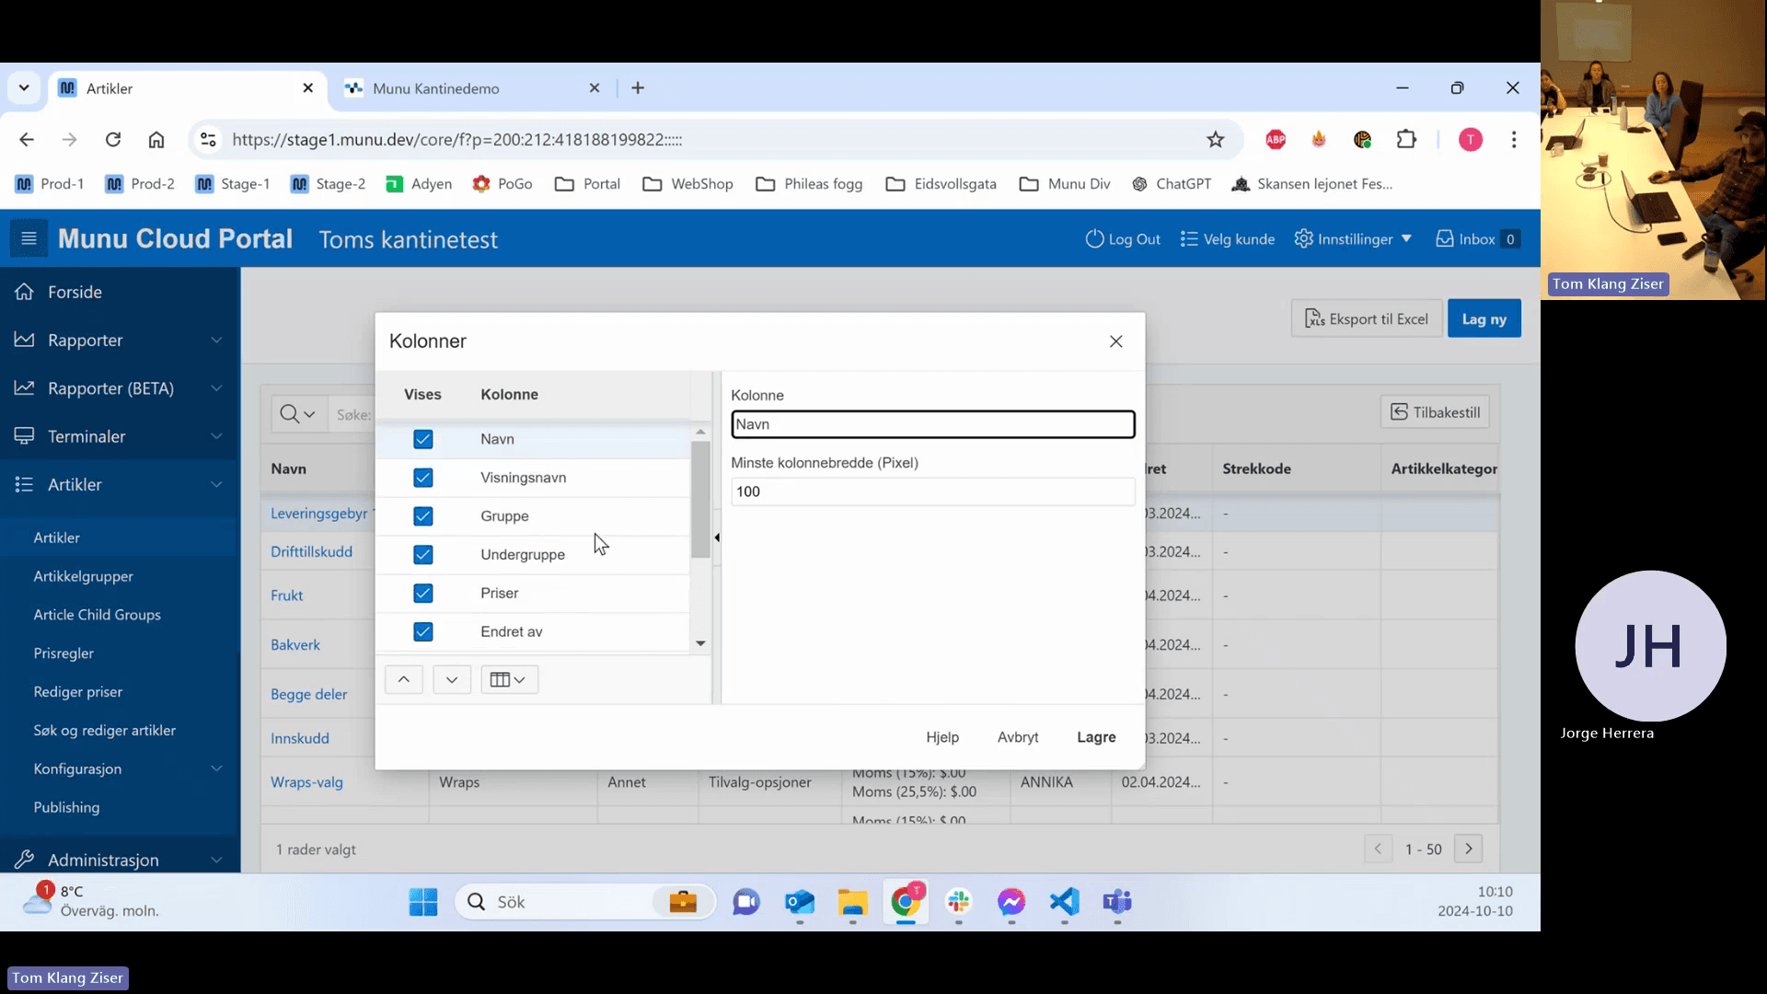Toggle the hamburger navigation menu icon
1767x994 pixels.
(29, 239)
